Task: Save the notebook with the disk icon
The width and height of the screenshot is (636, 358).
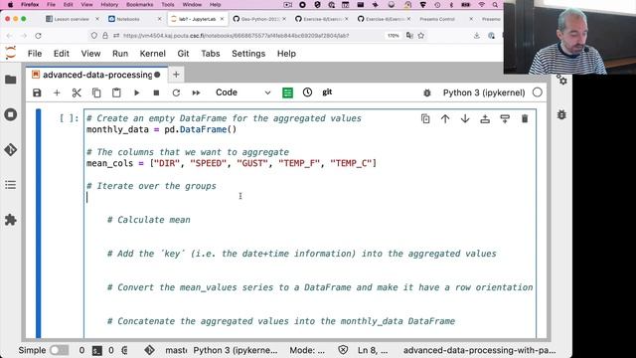Action: click(37, 92)
